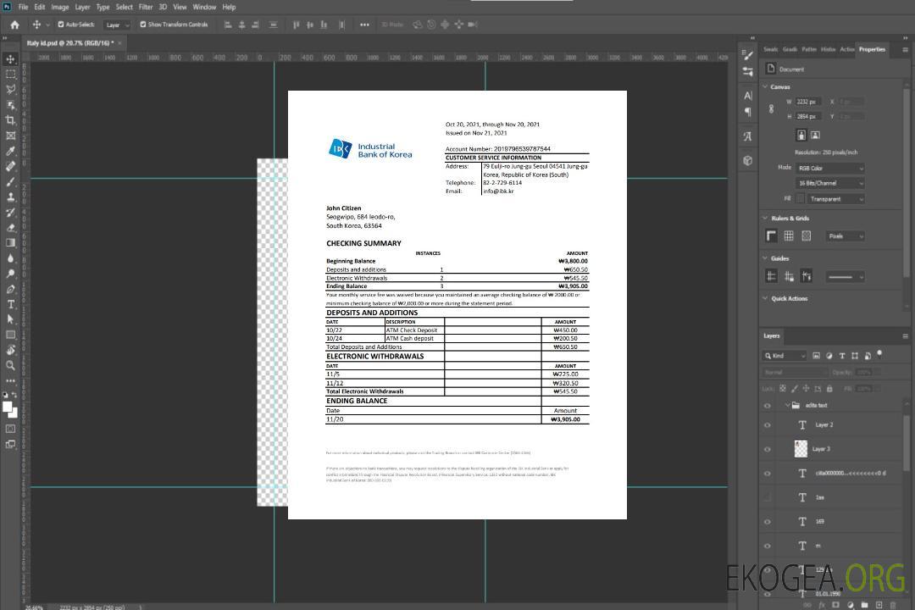The height and width of the screenshot is (610, 915).
Task: Filter layers by type layers icon
Action: (x=842, y=356)
